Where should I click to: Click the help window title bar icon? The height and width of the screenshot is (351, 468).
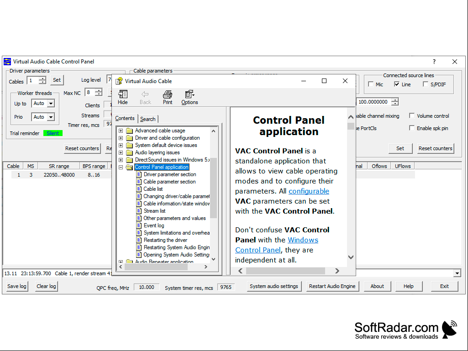[119, 81]
